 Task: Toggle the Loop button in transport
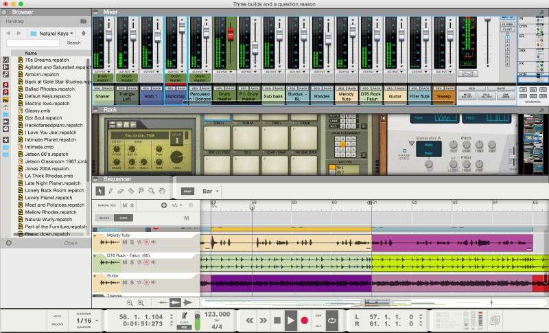333,320
